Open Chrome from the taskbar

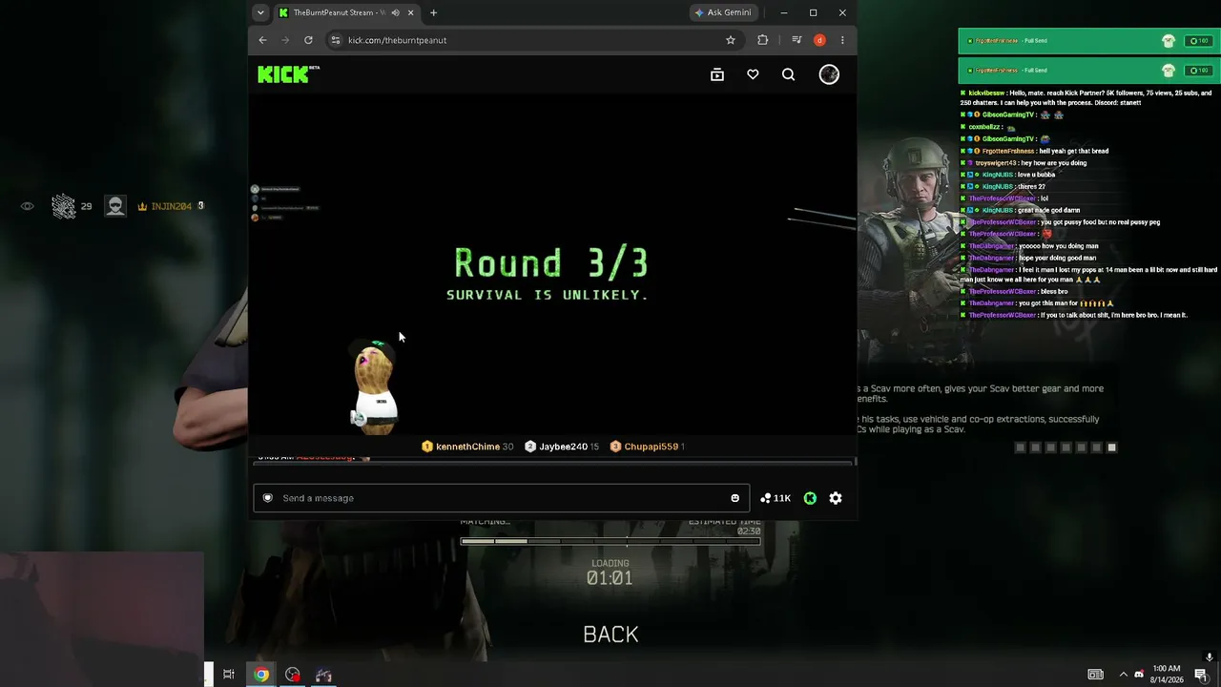pos(260,675)
